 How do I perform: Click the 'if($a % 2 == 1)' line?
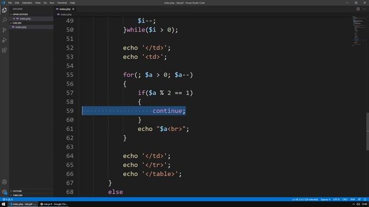click(165, 93)
